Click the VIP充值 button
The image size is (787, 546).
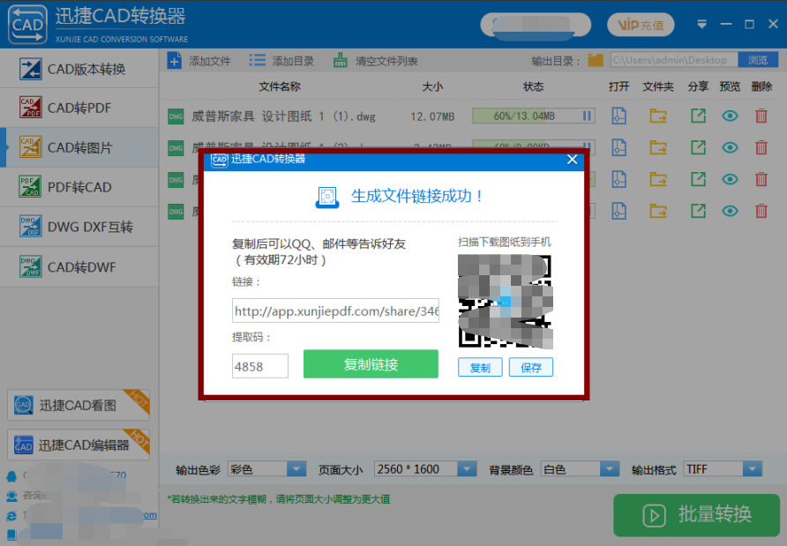click(x=641, y=25)
